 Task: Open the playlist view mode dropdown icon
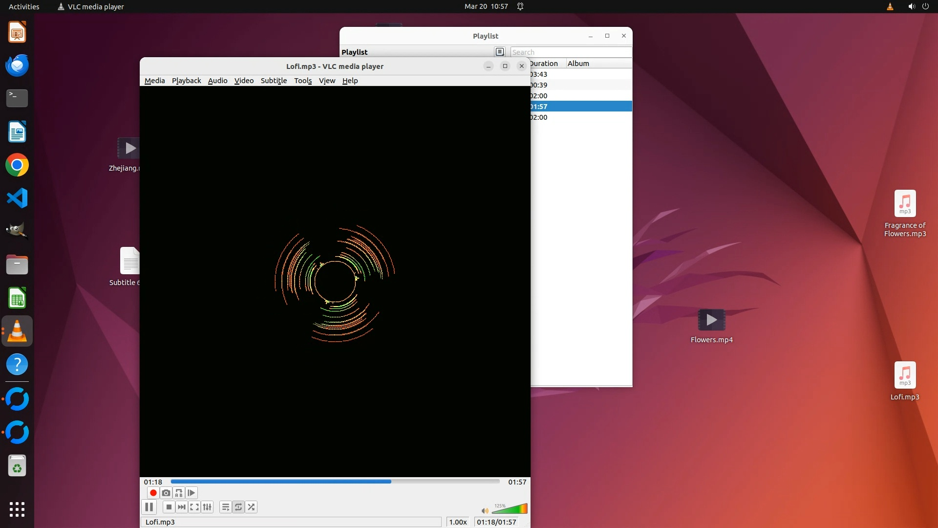pos(499,52)
